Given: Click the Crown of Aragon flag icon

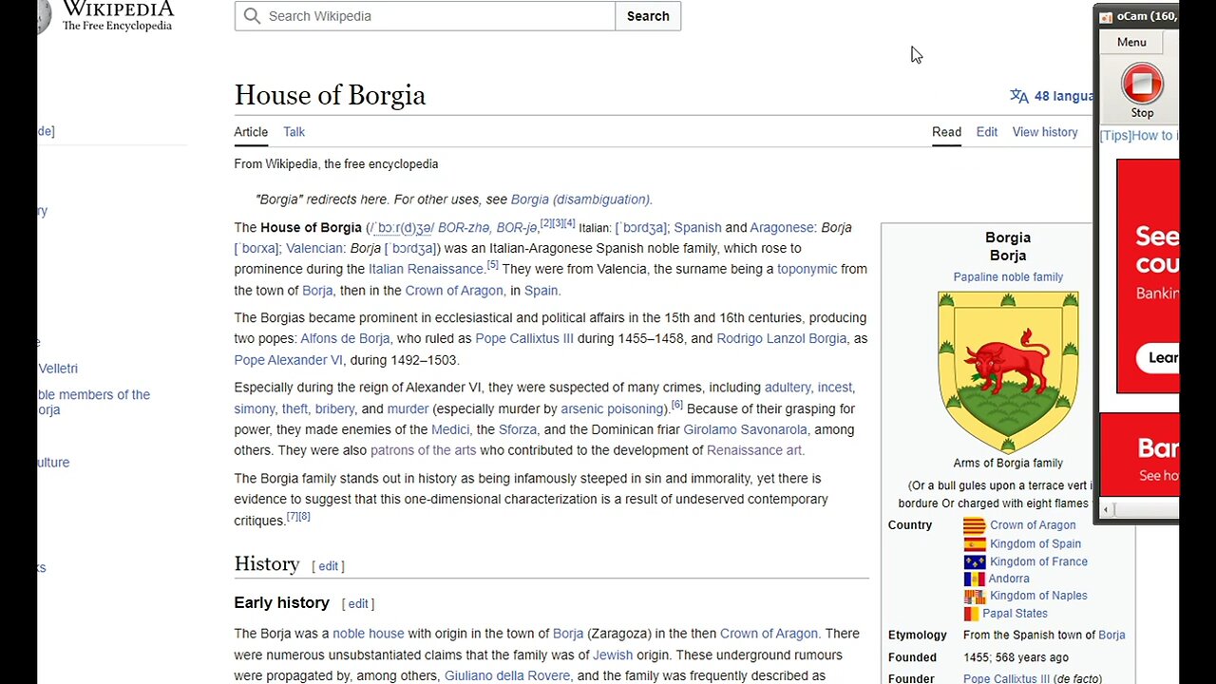Looking at the screenshot, I should pyautogui.click(x=975, y=525).
